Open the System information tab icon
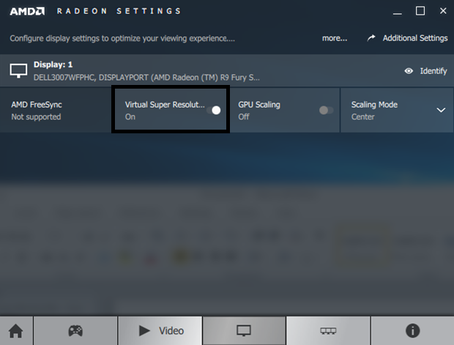 (412, 330)
